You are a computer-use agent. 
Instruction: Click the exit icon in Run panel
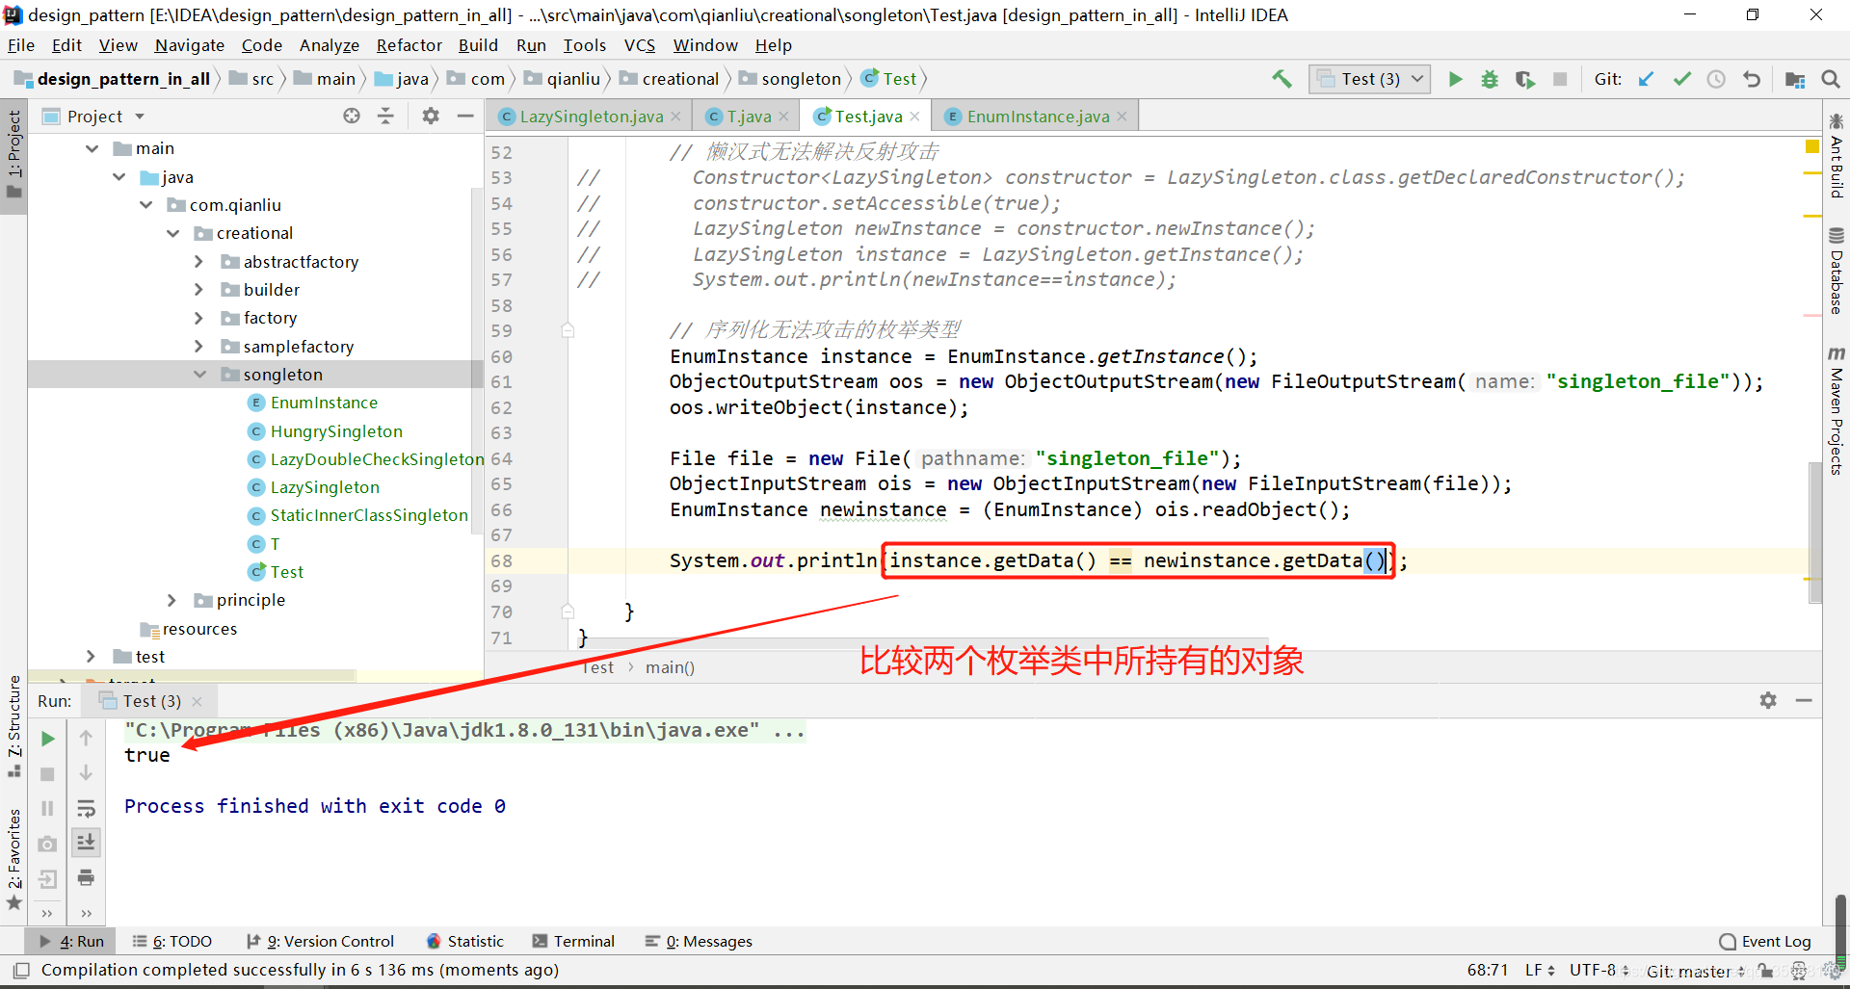pos(47,878)
